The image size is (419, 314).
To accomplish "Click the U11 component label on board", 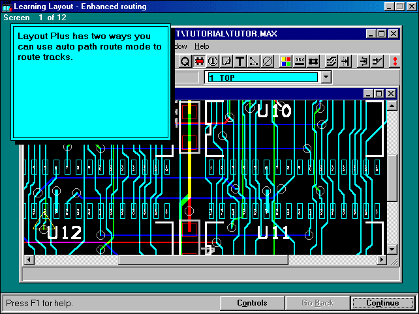I will (x=274, y=233).
